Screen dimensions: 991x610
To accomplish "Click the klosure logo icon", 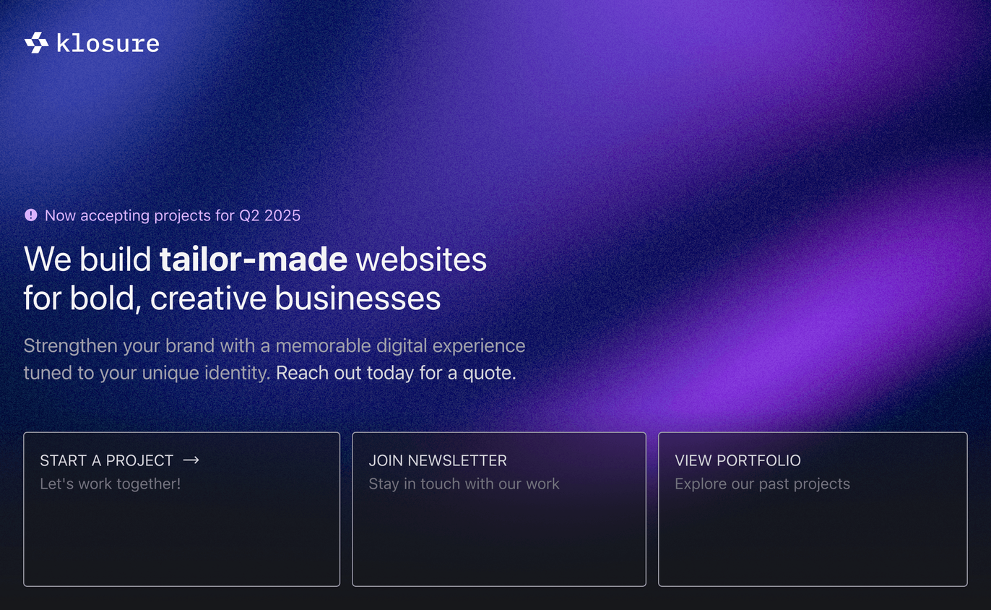I will pyautogui.click(x=36, y=43).
